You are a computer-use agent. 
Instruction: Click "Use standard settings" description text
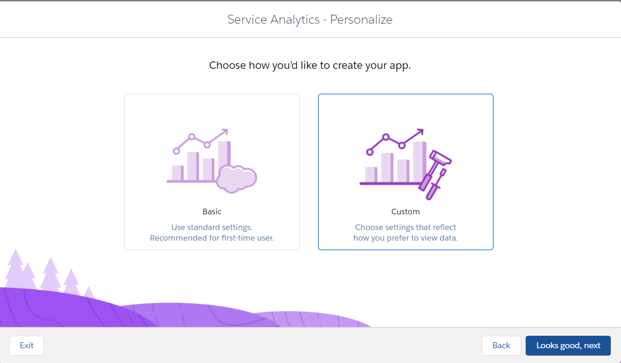point(212,227)
